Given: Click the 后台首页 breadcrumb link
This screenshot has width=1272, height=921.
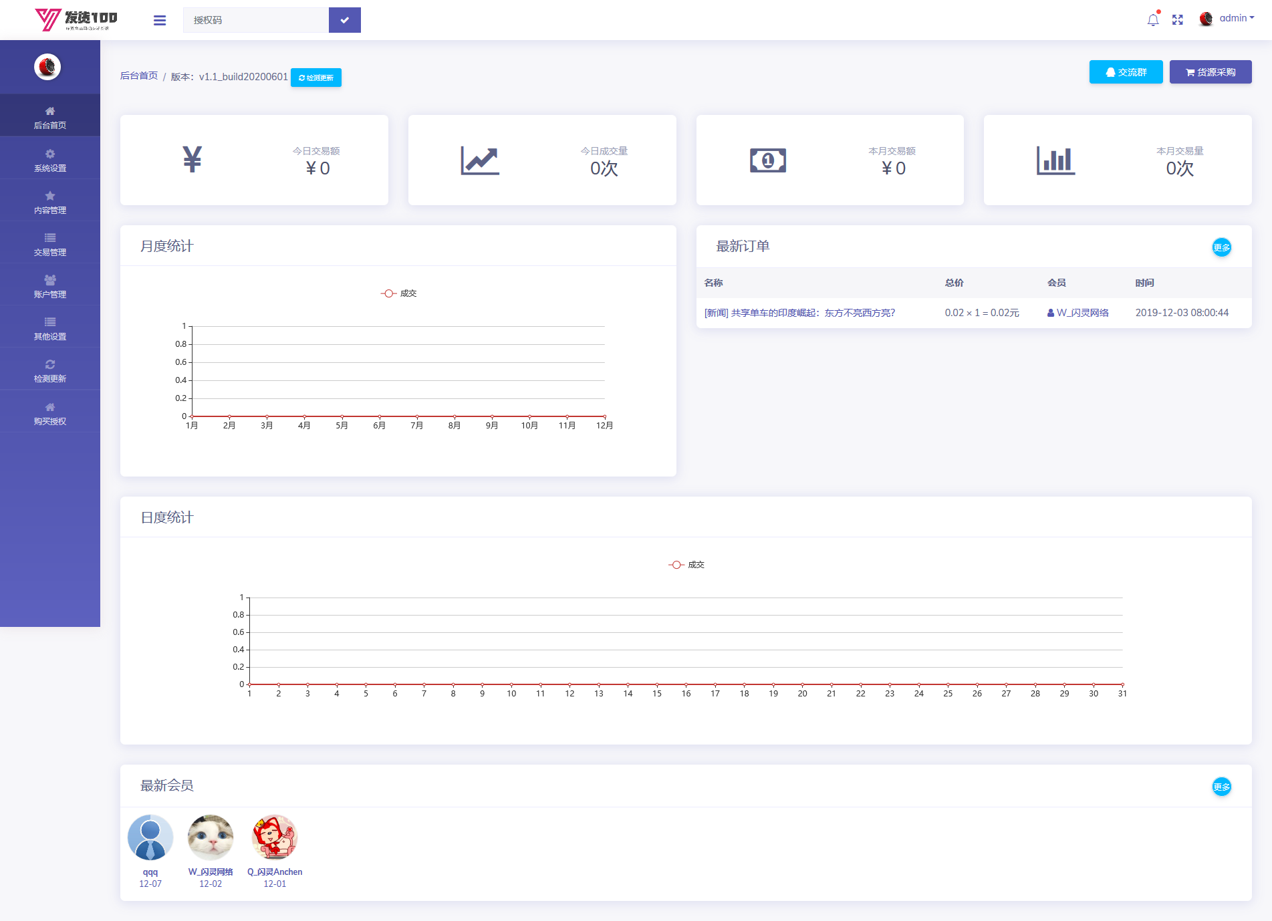Looking at the screenshot, I should coord(139,76).
